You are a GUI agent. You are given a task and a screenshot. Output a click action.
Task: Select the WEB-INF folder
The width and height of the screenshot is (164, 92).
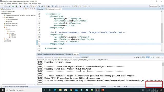13,35
